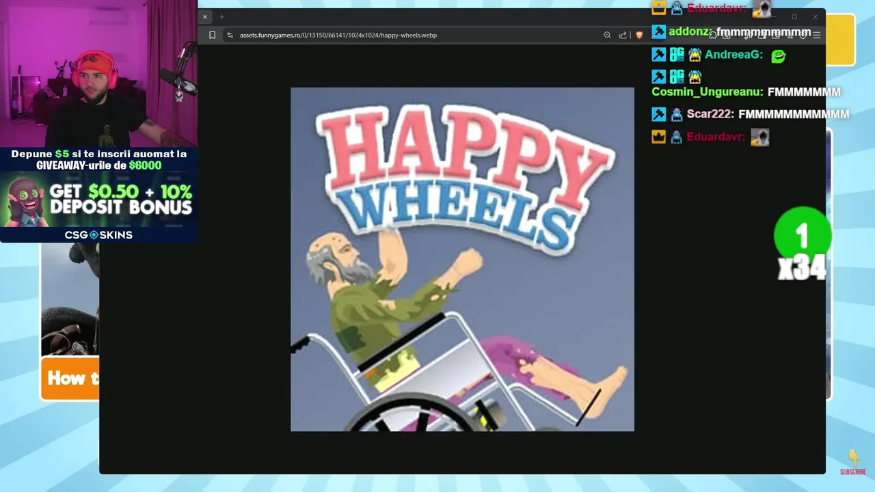The width and height of the screenshot is (875, 492).
Task: Click the Happy Wheels image
Action: pyautogui.click(x=462, y=259)
